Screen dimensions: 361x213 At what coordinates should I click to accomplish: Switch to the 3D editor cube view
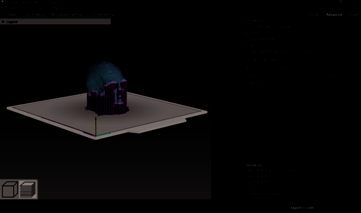(10, 189)
